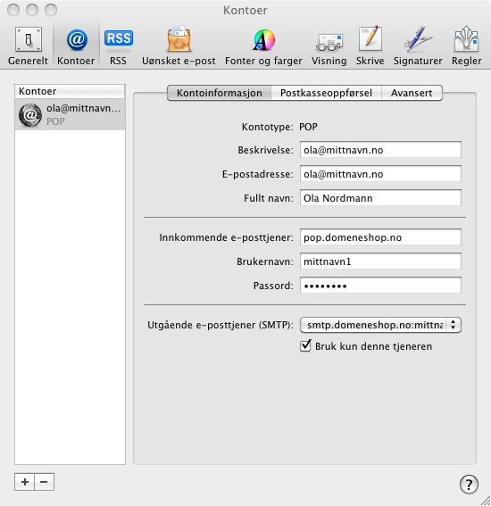The height and width of the screenshot is (506, 491).
Task: Select the Kontoinformasjon tab
Action: click(x=220, y=93)
